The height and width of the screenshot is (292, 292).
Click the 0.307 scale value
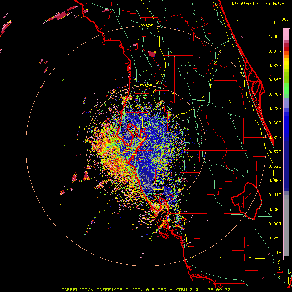coord(275,224)
